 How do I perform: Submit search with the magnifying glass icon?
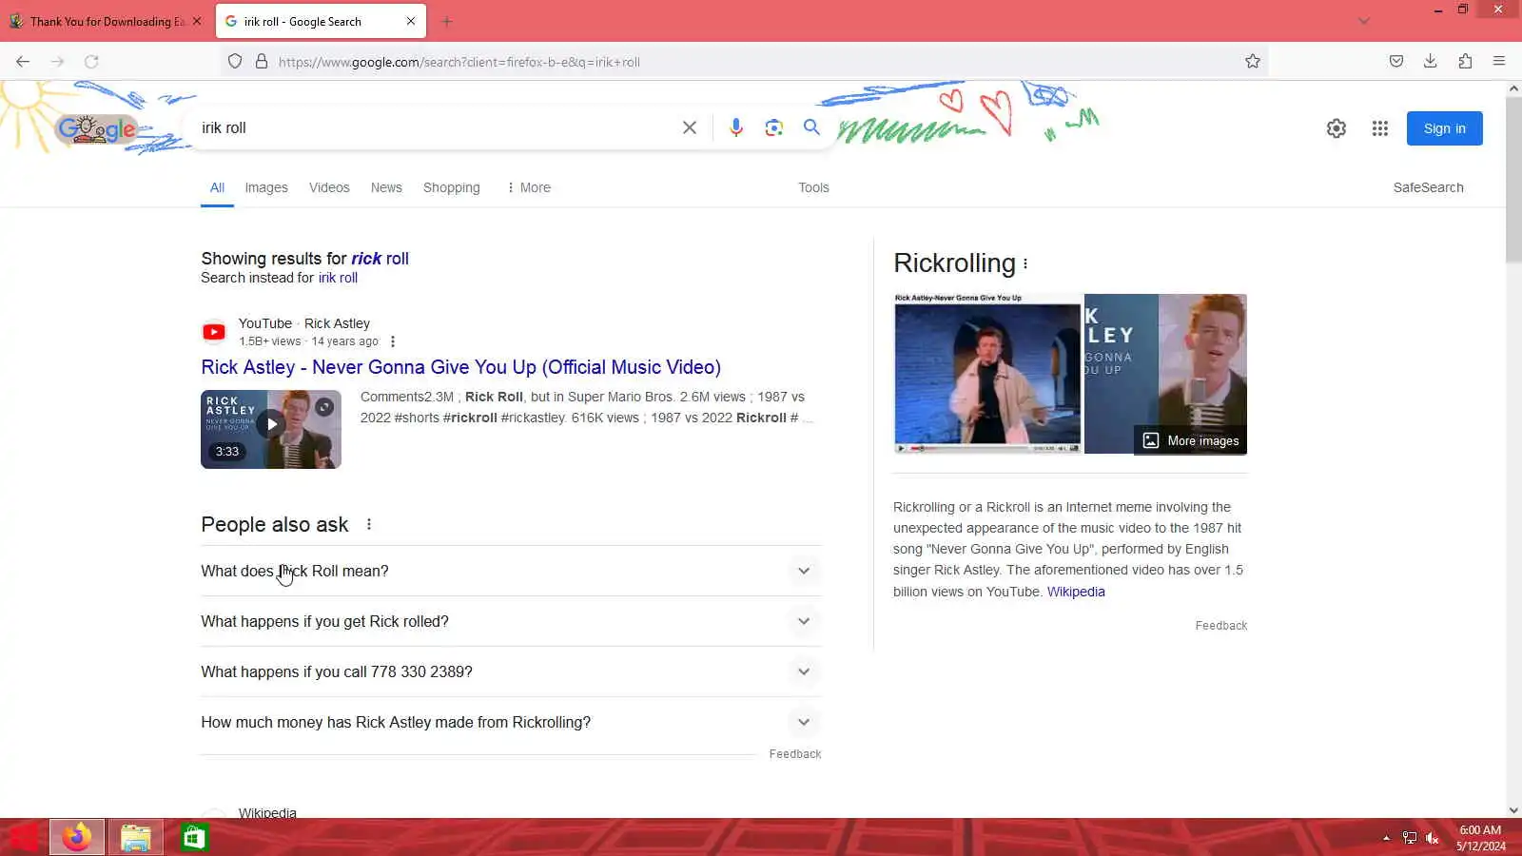811,127
